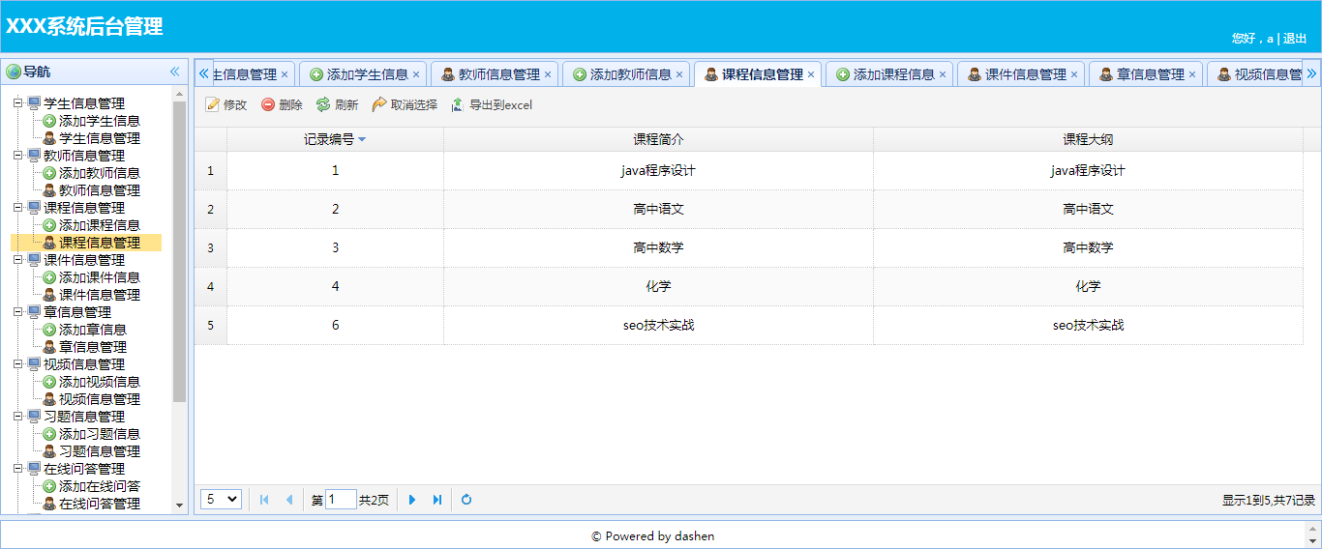This screenshot has width=1322, height=549.
Task: Collapse the 视频信息管理 tree folder
Action: [19, 364]
